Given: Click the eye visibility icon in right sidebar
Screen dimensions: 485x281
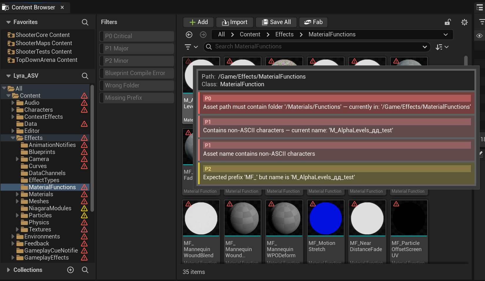Looking at the screenshot, I should [479, 36].
